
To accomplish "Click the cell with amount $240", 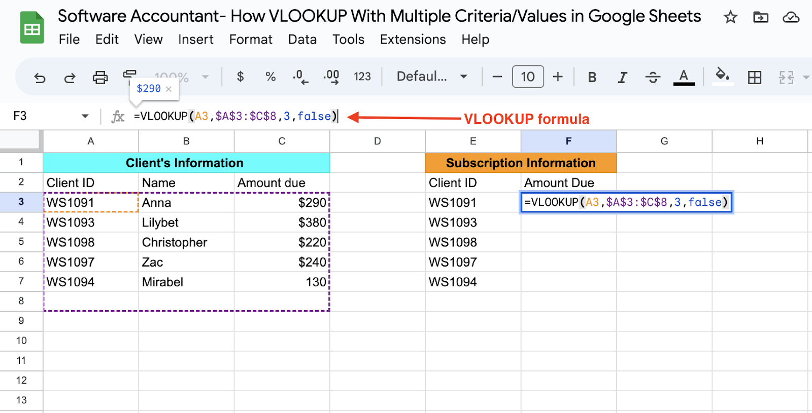I will [282, 262].
